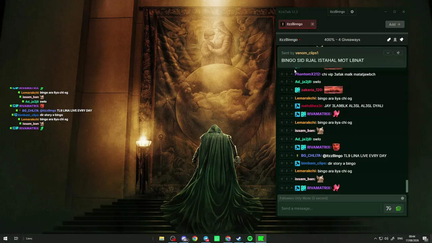Show hidden system tray icons
The image size is (432, 243).
click(375, 239)
